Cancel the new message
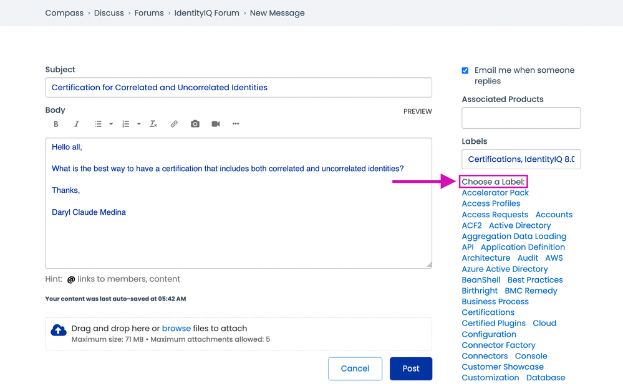623x384 pixels. click(355, 368)
